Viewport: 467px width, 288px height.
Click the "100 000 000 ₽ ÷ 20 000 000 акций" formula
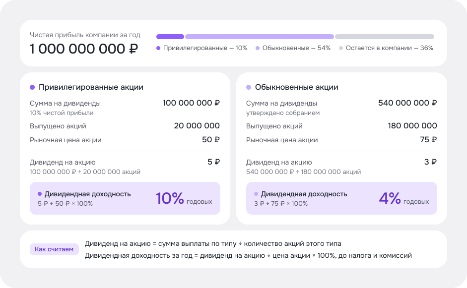(85, 172)
